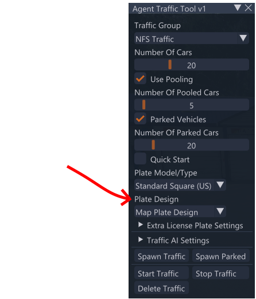Open the Standard Square (US) plate dropdown
This screenshot has width=256, height=299.
point(180,185)
